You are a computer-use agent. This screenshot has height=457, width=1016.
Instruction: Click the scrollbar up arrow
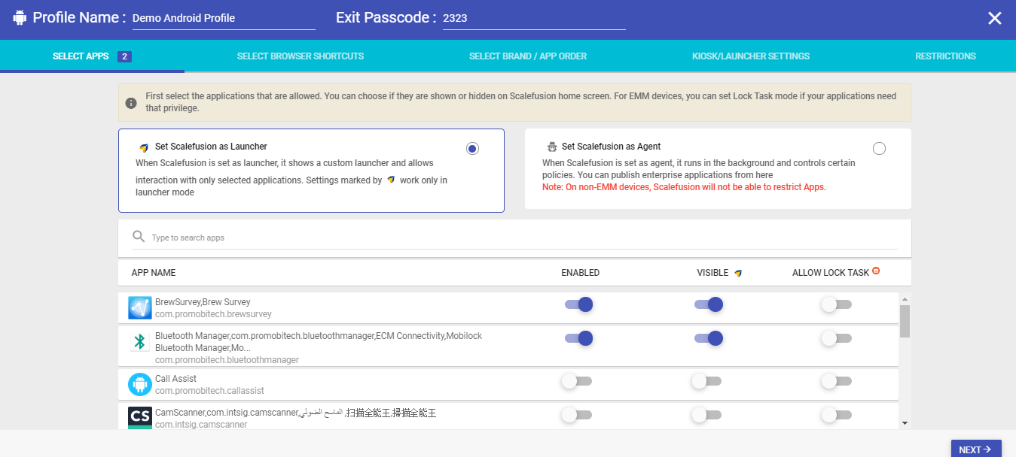pyautogui.click(x=905, y=298)
